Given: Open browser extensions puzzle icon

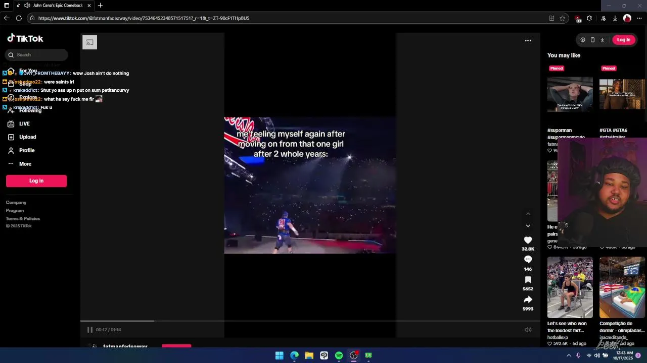Looking at the screenshot, I should [589, 18].
